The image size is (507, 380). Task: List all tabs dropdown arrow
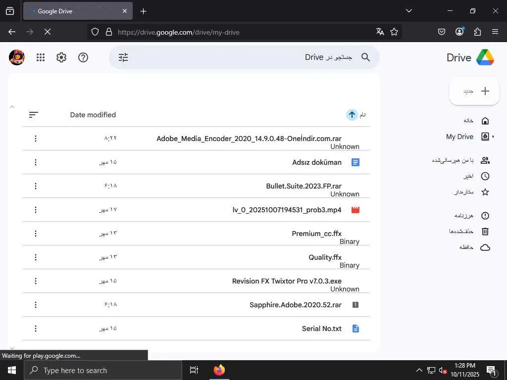coord(408,11)
